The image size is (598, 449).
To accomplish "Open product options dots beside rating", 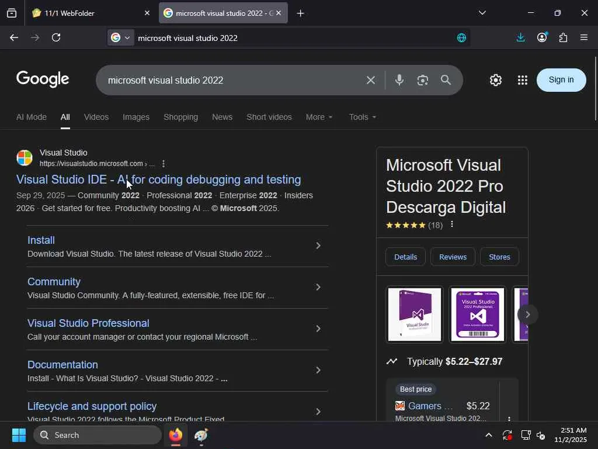I will pos(452,224).
